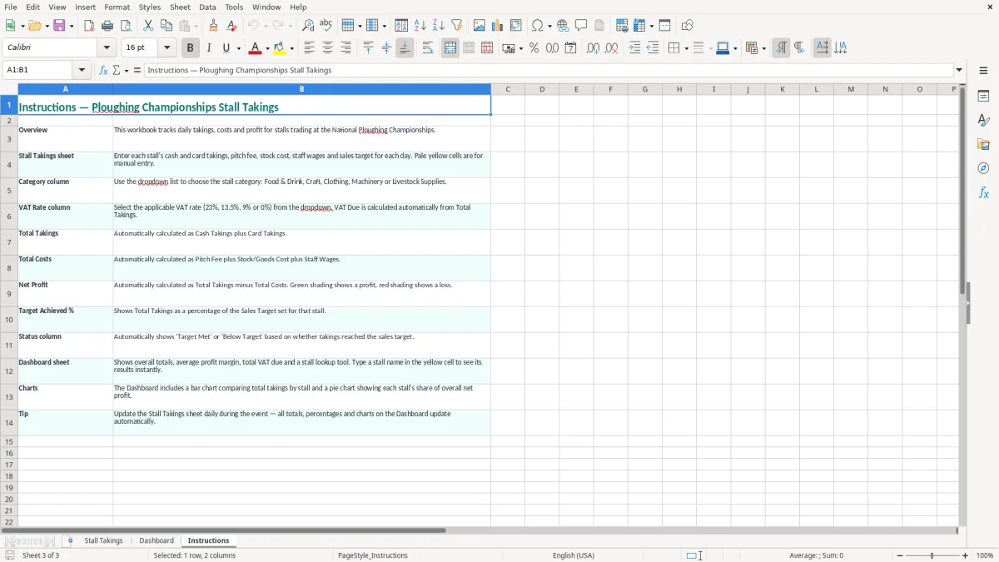Click the AutoFilter funnel icon
This screenshot has width=999, height=562.
[x=456, y=26]
